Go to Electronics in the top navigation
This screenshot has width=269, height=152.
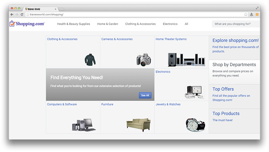pos(170,24)
